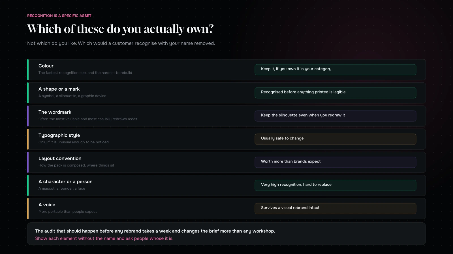
Task: Select 'Worth more than brands expect' badge
Action: pos(335,162)
